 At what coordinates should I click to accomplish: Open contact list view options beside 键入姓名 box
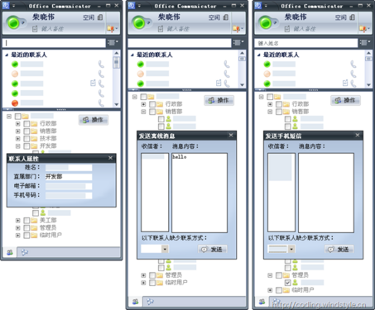click(365, 43)
